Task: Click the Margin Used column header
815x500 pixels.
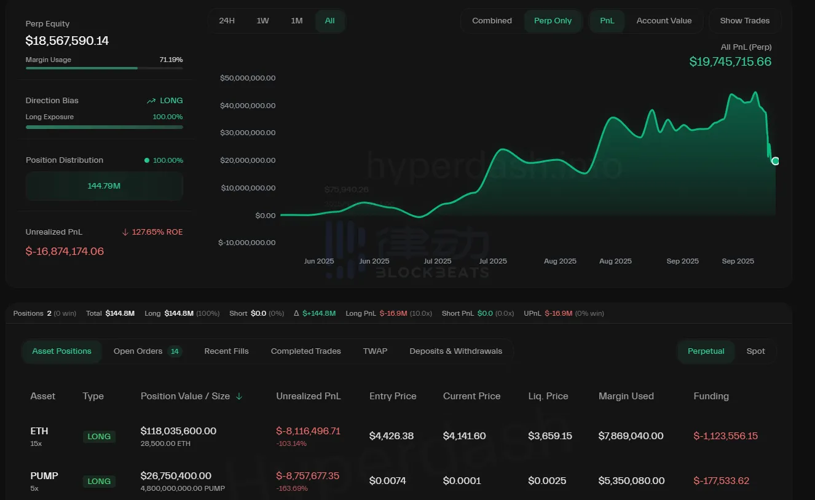Action: (x=626, y=396)
